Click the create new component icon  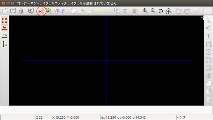41,11
